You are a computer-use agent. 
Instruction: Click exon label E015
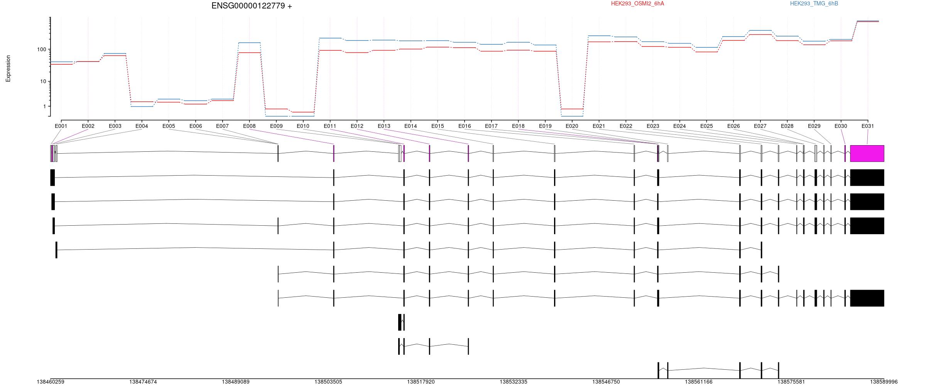tap(438, 126)
